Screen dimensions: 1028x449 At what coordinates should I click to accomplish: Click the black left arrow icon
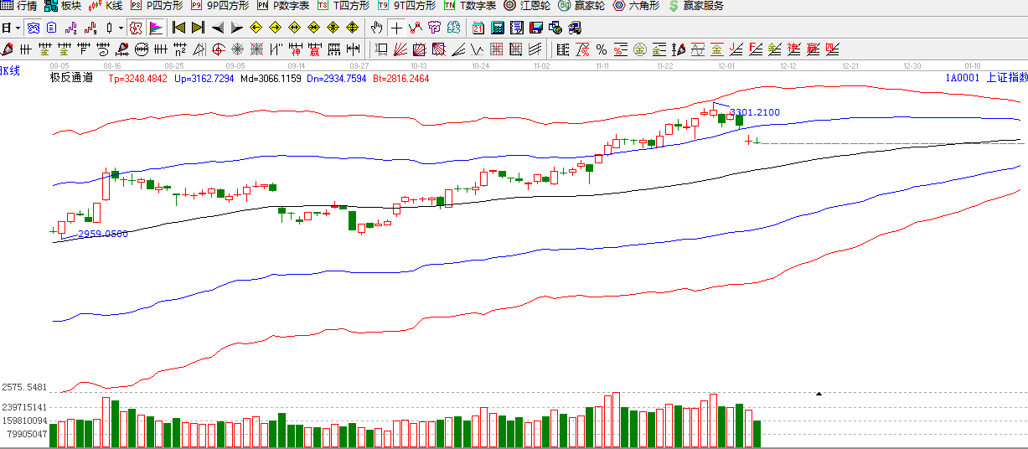point(218,28)
